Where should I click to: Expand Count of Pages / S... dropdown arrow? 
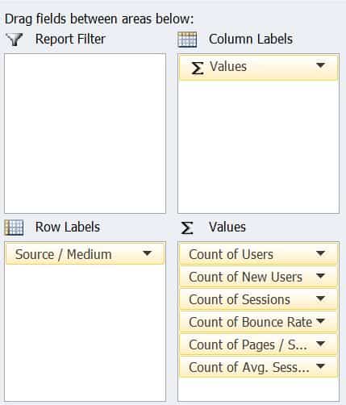click(321, 344)
